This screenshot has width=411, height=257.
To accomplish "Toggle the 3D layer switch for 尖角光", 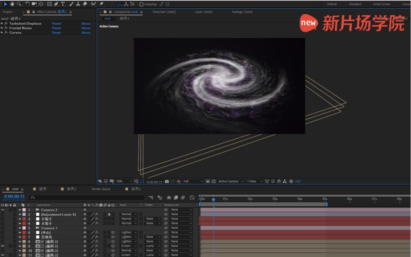I will (113, 237).
